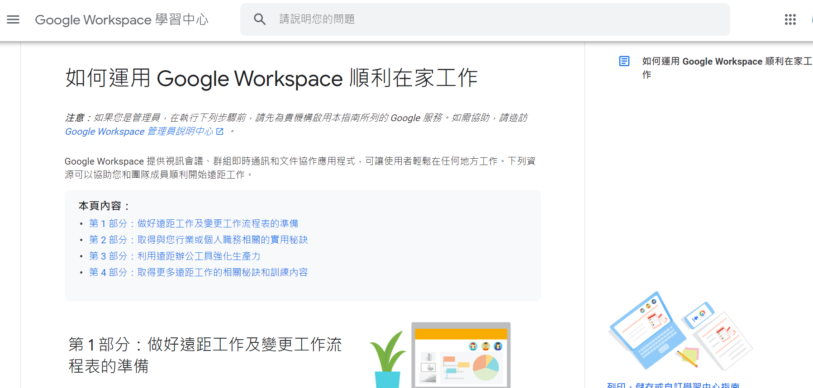Open Google Workspace 學習中心 home title

click(x=122, y=19)
